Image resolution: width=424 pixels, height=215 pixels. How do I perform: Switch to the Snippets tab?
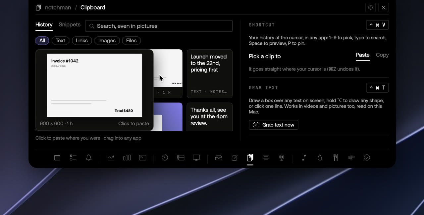coord(70,24)
